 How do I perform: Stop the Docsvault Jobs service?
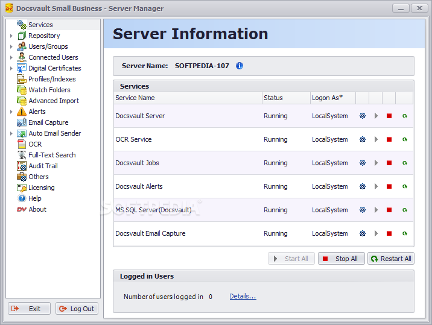[x=389, y=163]
